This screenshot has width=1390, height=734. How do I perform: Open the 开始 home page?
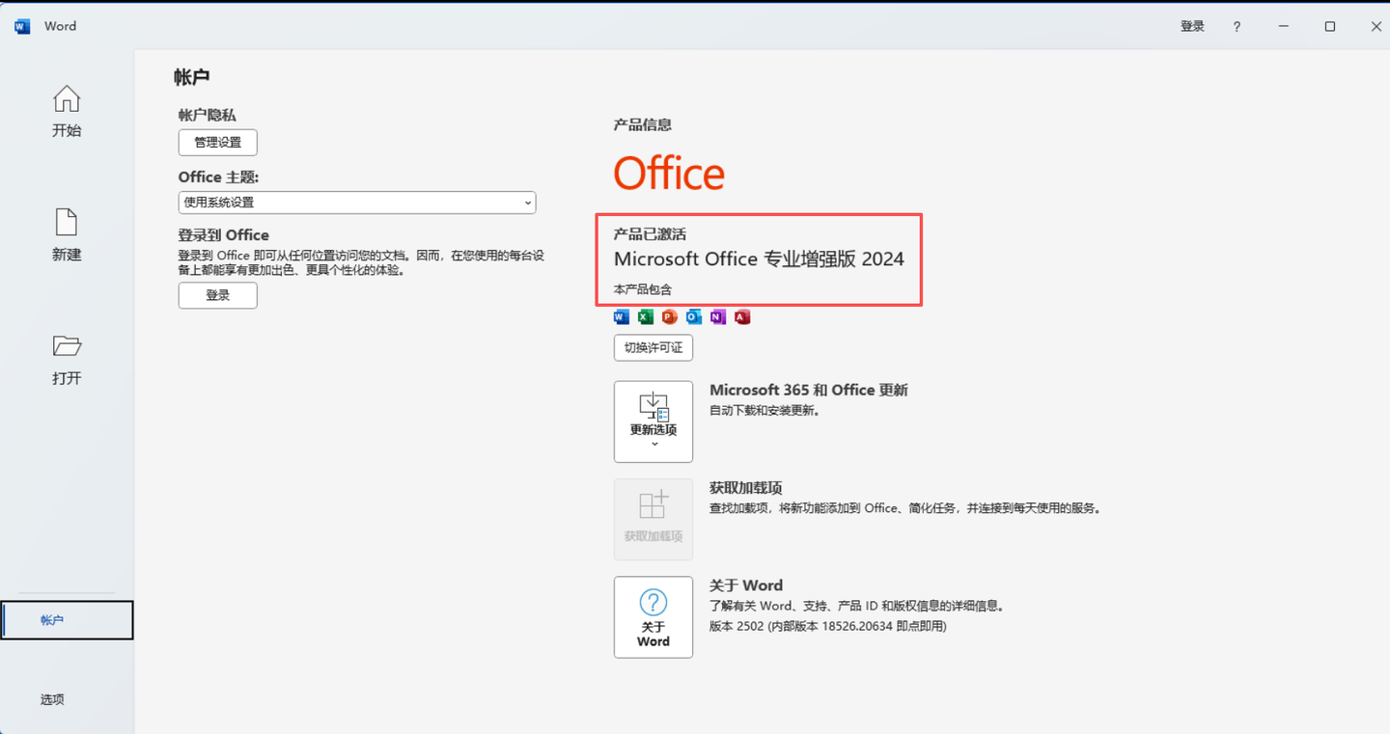click(x=67, y=112)
